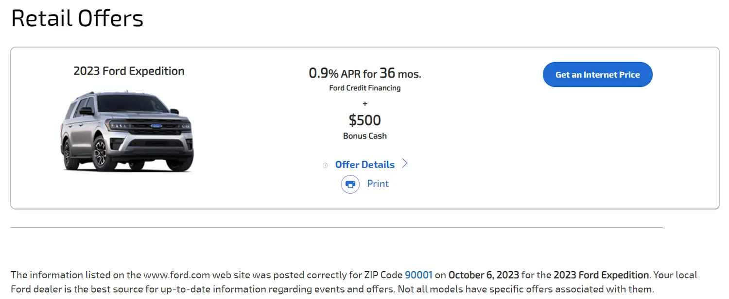Click the bold 2023 Ford Expedition in the disclaimer
Viewport: 729px width, 299px height.
coord(601,275)
